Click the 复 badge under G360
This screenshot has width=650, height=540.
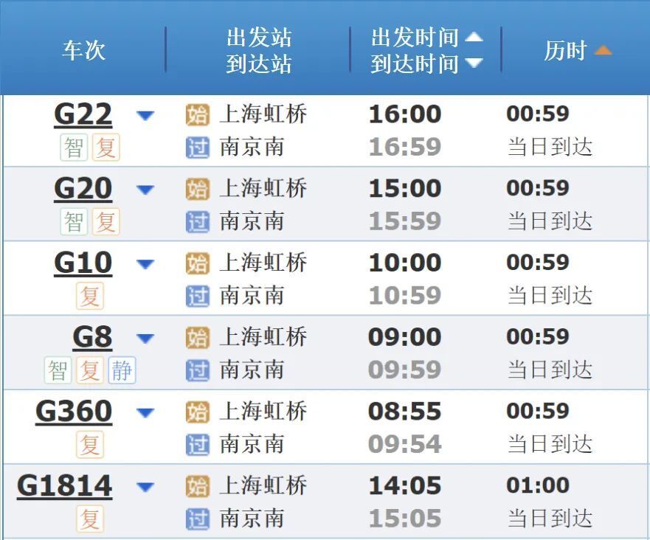(x=89, y=446)
